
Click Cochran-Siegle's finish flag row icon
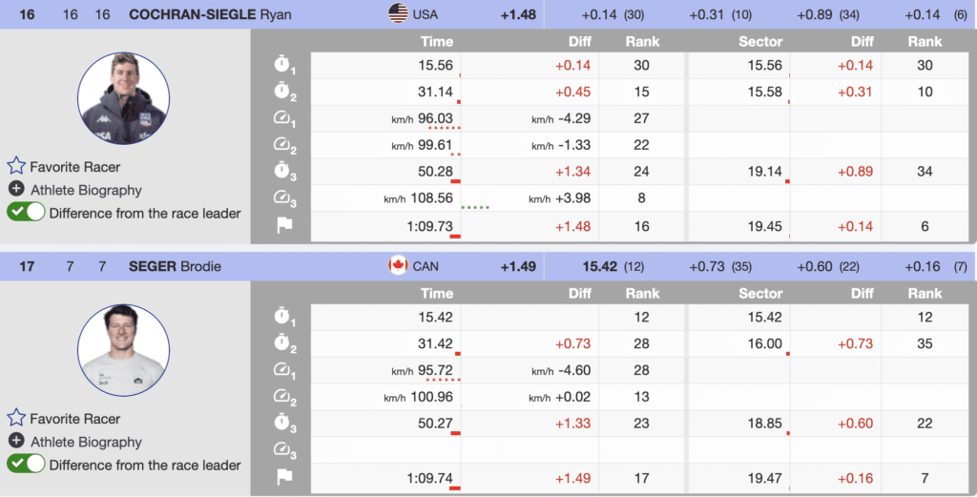283,226
